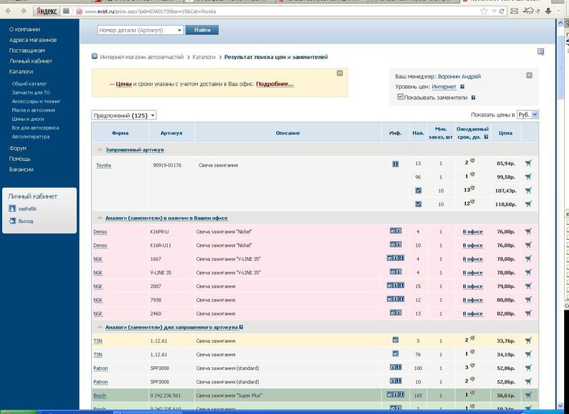This screenshot has height=414, width=569.
Task: Click cart icon for Denso K16PR-U
Action: pyautogui.click(x=528, y=232)
